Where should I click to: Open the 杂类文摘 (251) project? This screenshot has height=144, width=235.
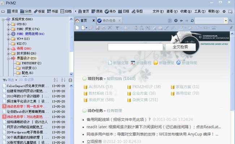tap(145, 100)
